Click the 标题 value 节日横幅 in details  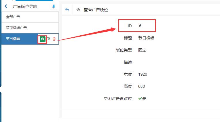[x=146, y=38]
